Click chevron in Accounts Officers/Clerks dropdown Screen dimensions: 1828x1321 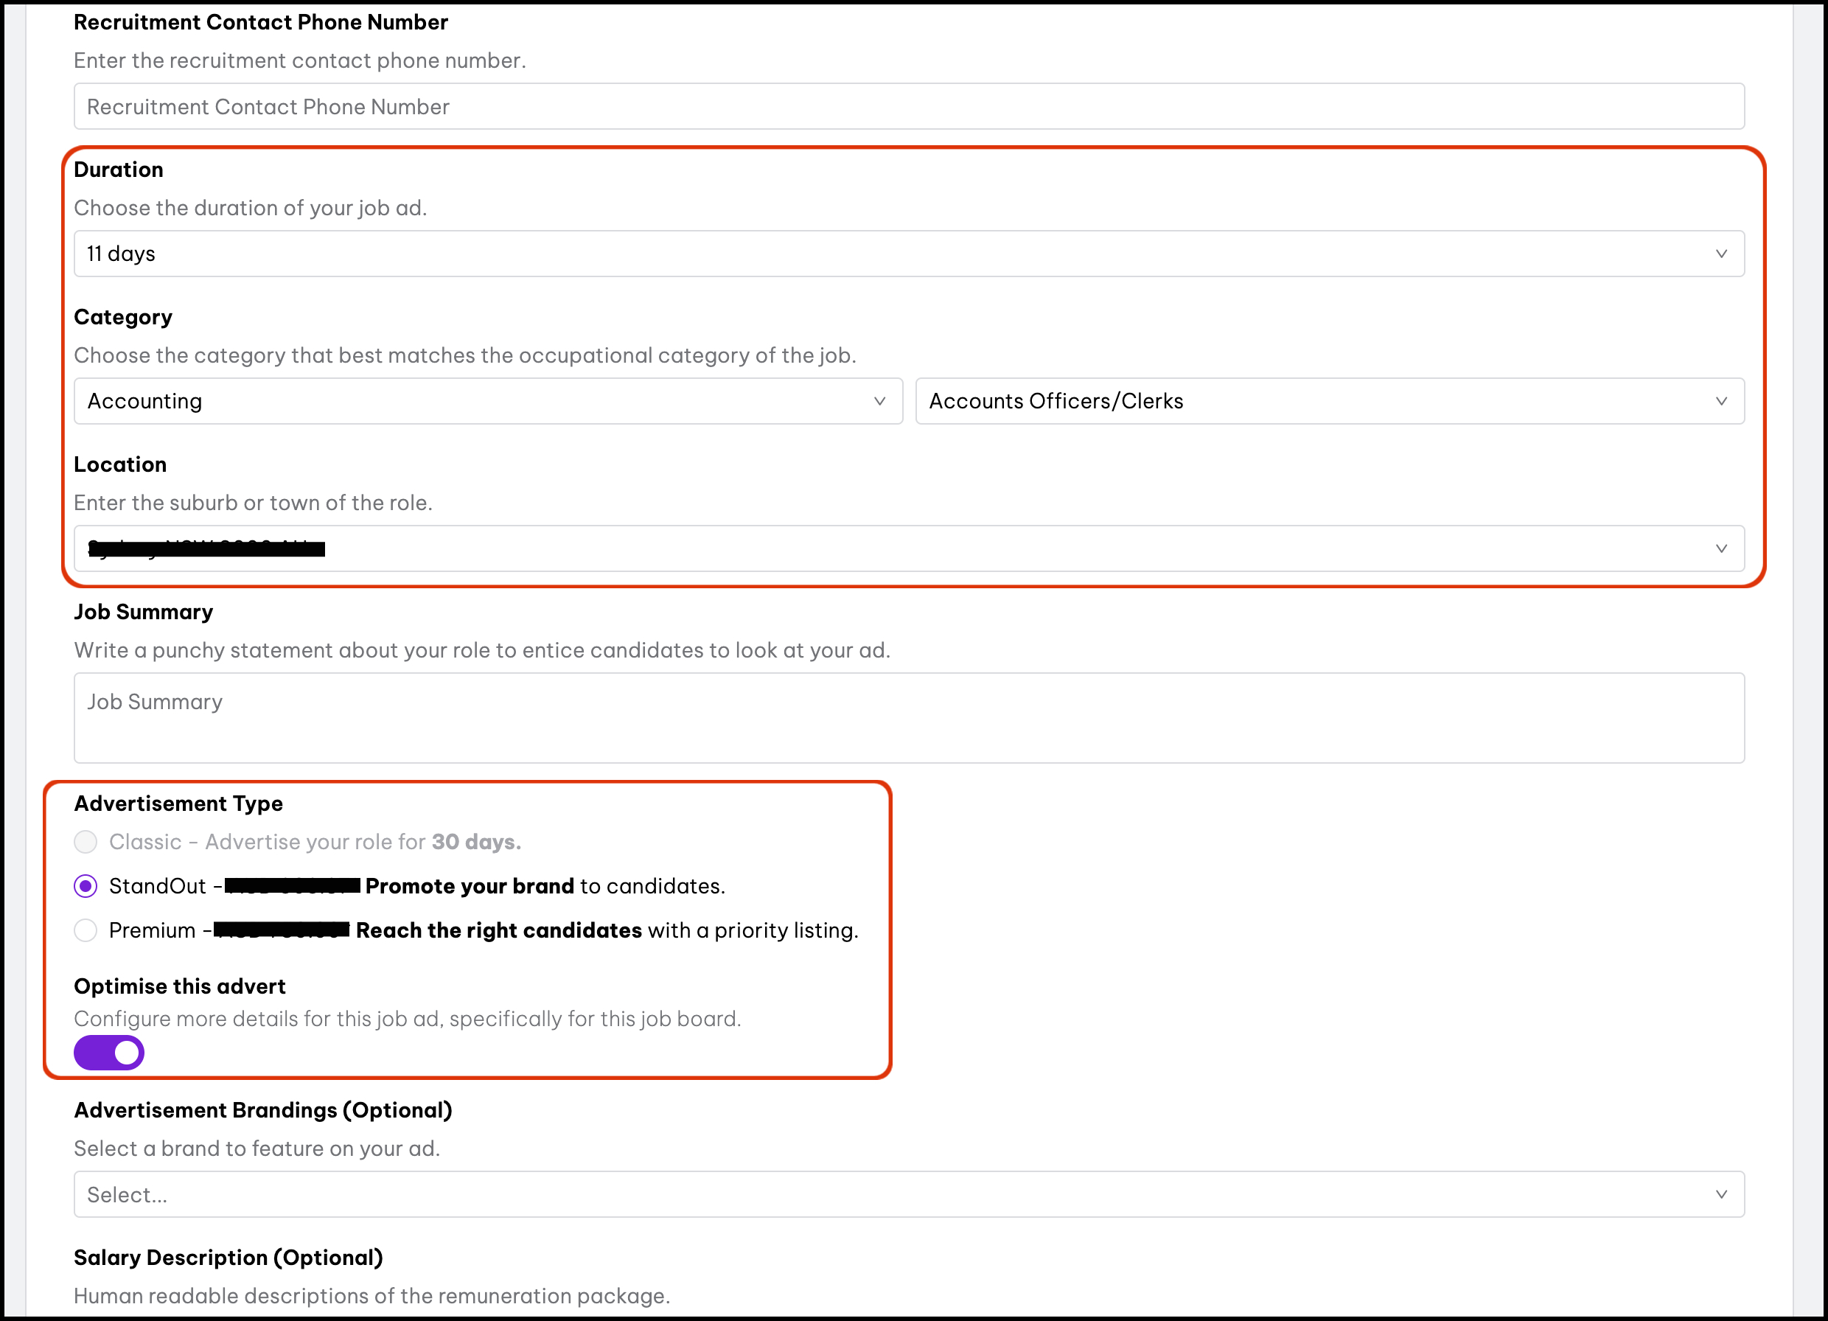click(x=1721, y=401)
